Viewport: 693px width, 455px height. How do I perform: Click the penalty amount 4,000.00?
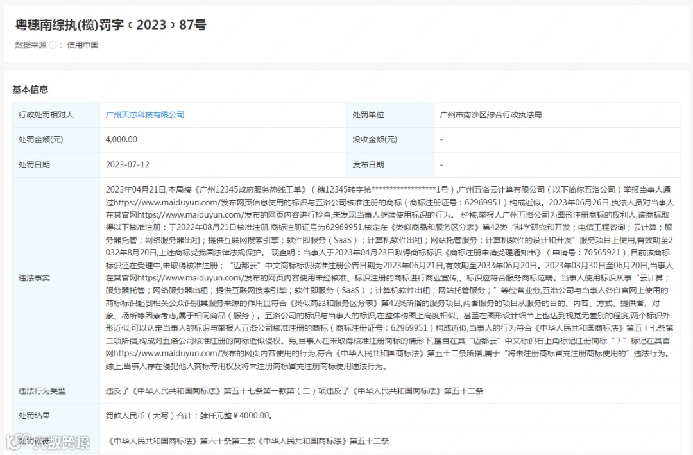(x=121, y=139)
